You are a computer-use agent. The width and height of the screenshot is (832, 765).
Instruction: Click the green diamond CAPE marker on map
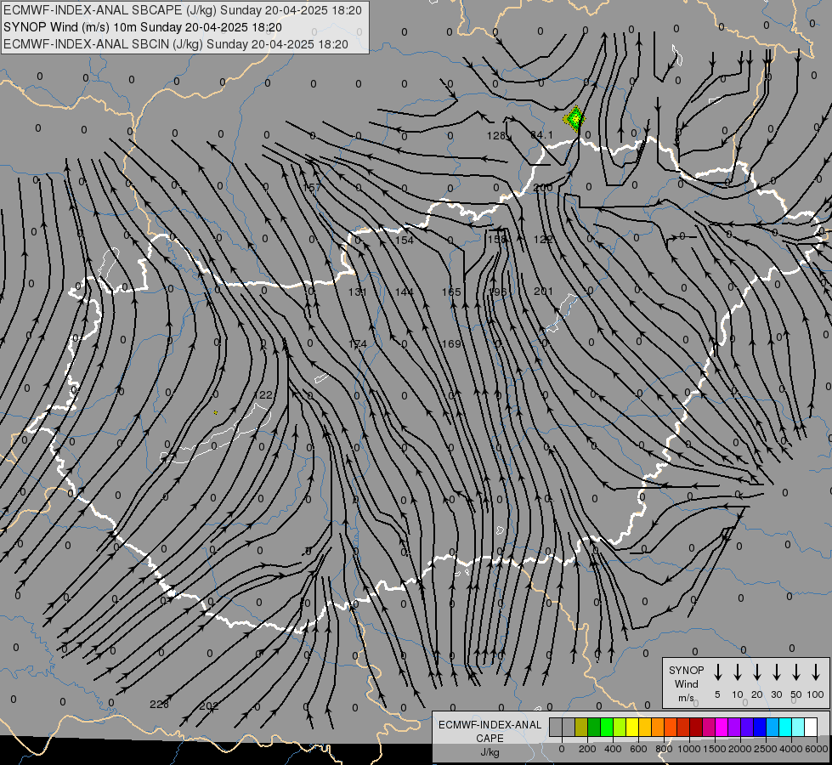tap(574, 118)
